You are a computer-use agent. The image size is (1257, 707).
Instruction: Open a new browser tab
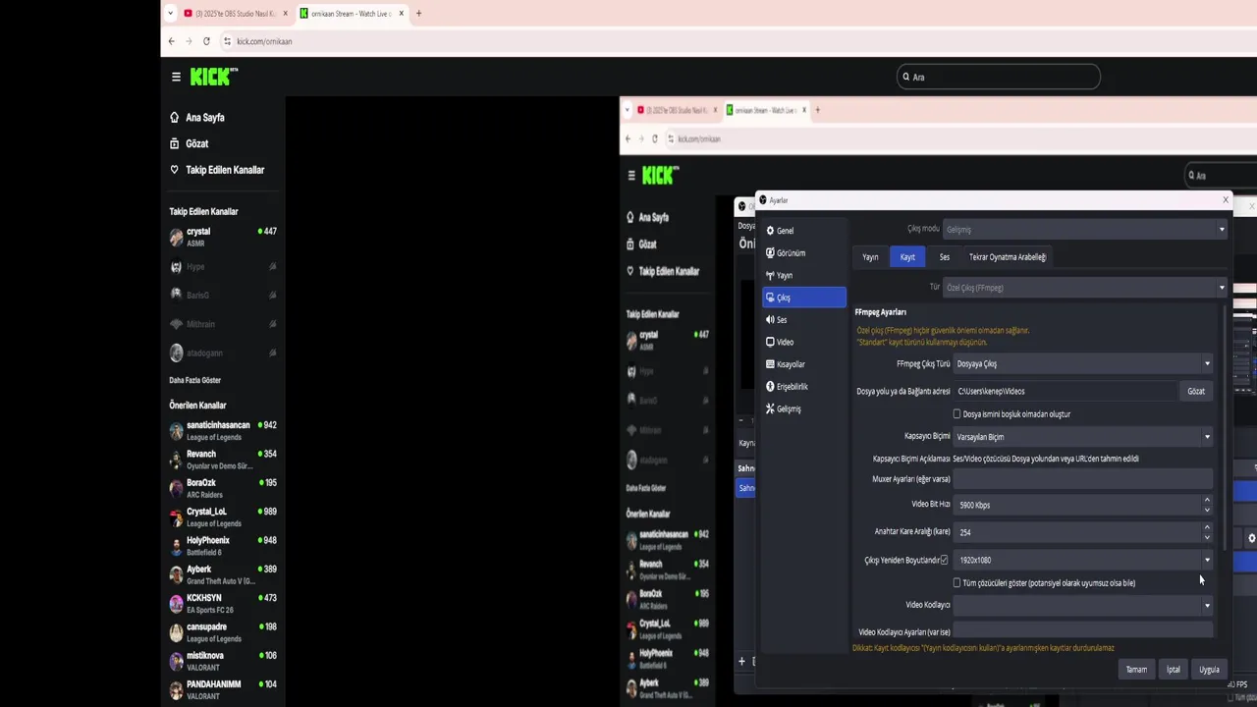pos(418,14)
